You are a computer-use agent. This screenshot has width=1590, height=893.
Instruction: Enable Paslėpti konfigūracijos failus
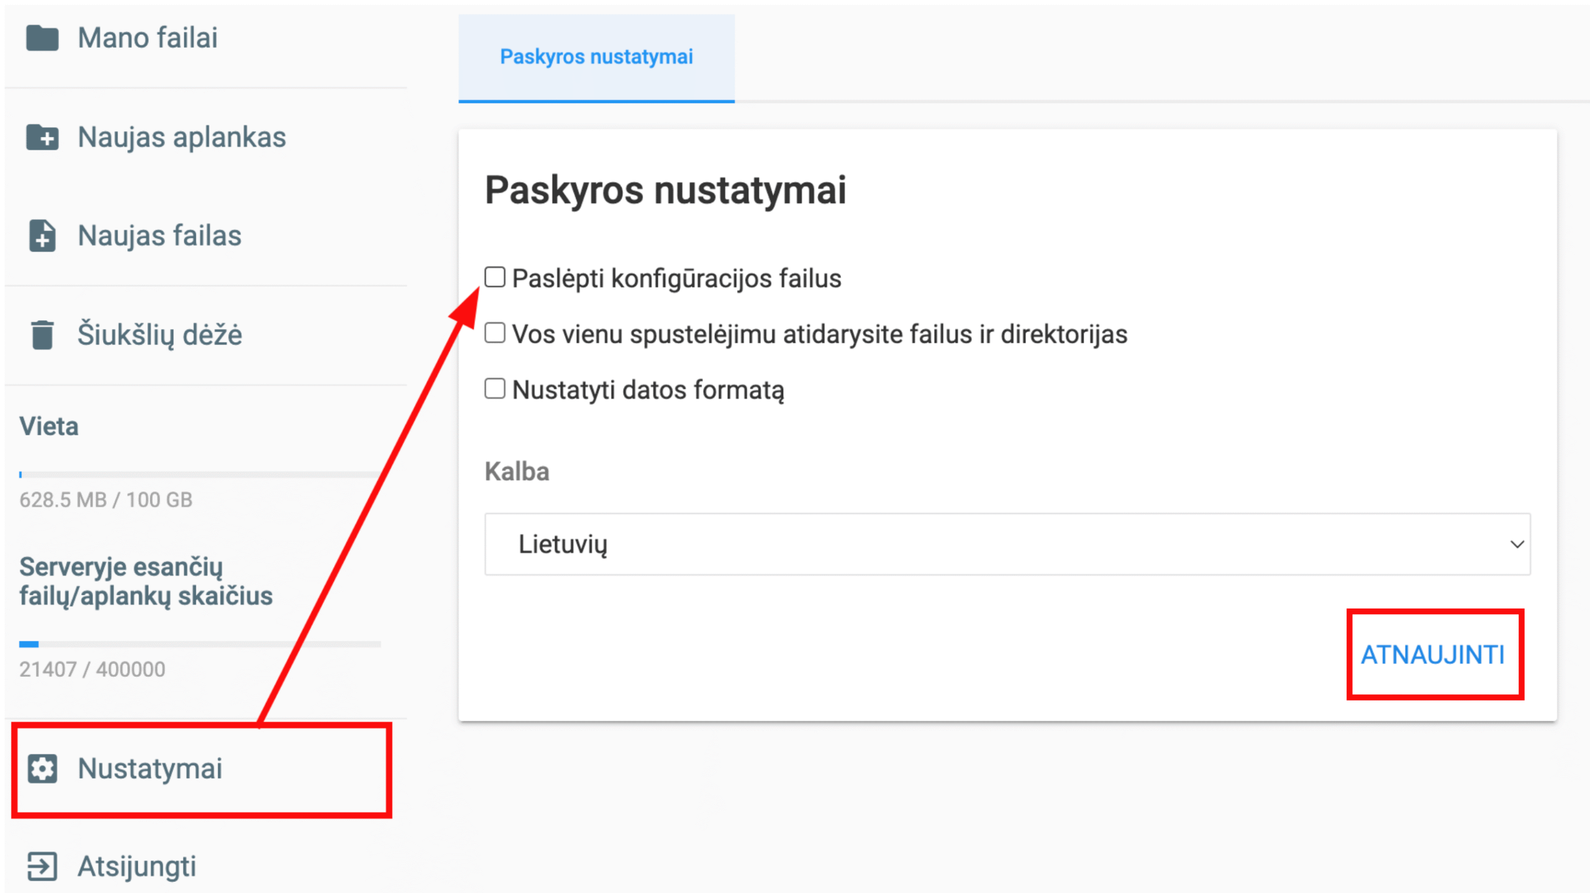click(495, 278)
